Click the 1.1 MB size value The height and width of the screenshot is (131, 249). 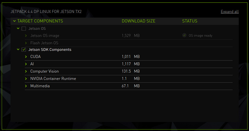[x=131, y=79]
